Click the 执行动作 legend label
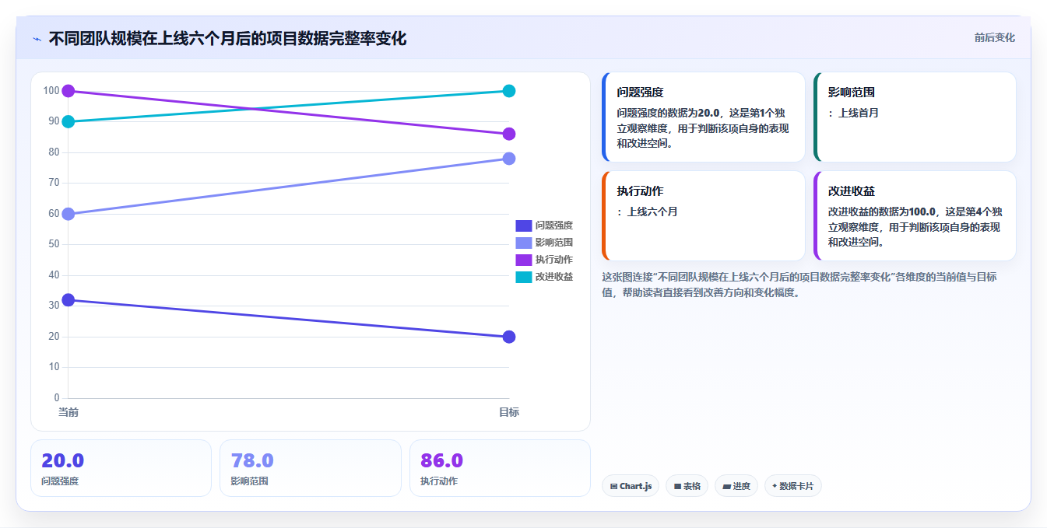Image resolution: width=1047 pixels, height=528 pixels. pos(554,260)
